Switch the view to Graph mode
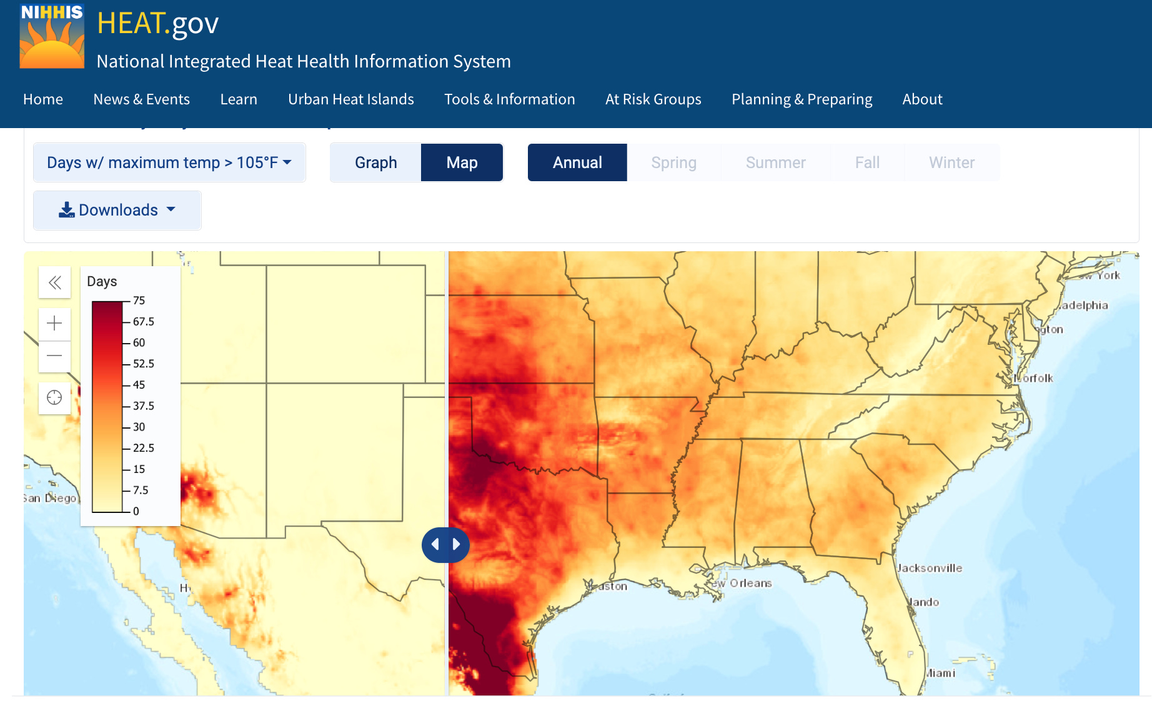 point(375,162)
